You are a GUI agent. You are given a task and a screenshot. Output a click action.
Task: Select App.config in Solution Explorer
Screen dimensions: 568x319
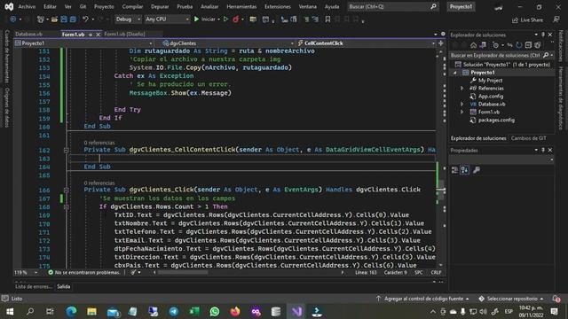pyautogui.click(x=491, y=97)
